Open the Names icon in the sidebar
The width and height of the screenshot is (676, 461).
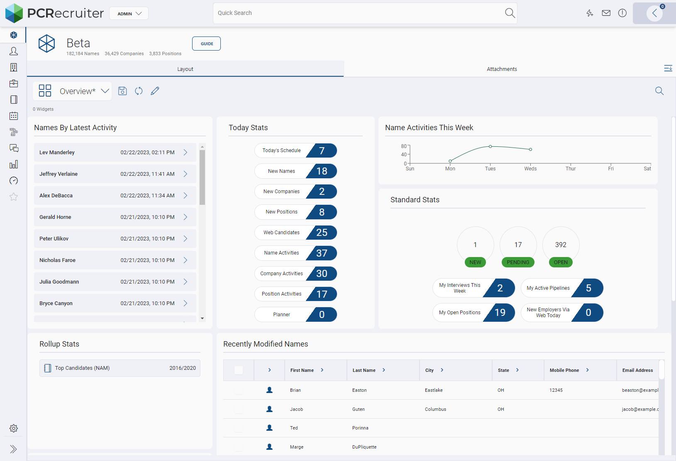14,51
